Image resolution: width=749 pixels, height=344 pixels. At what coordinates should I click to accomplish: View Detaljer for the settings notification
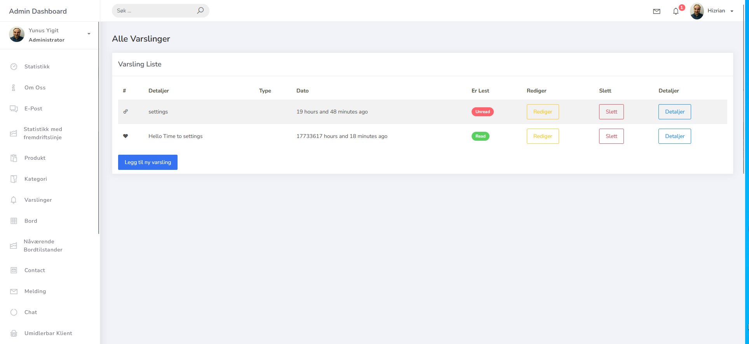(x=674, y=112)
